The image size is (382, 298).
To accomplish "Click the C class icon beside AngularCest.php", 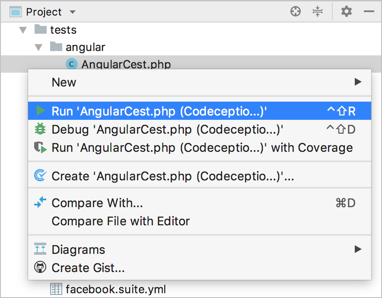I will pyautogui.click(x=71, y=64).
